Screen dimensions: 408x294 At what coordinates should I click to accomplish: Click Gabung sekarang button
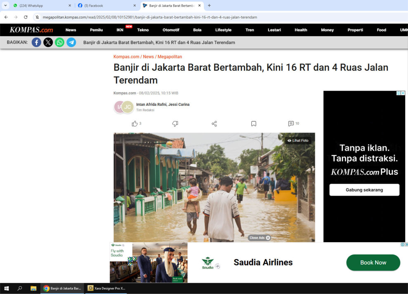pyautogui.click(x=364, y=190)
